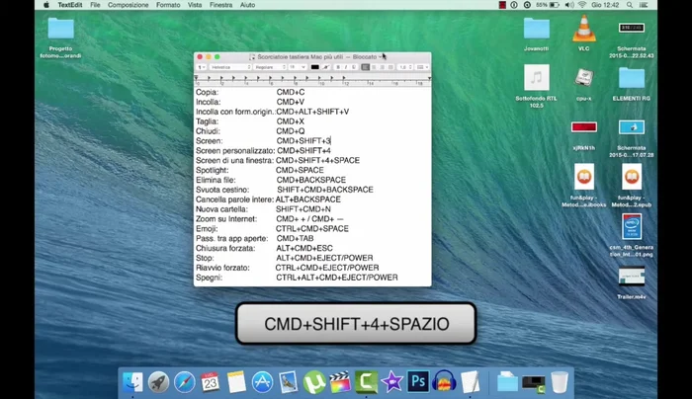Open the Regolare typeface dropdown

click(270, 67)
